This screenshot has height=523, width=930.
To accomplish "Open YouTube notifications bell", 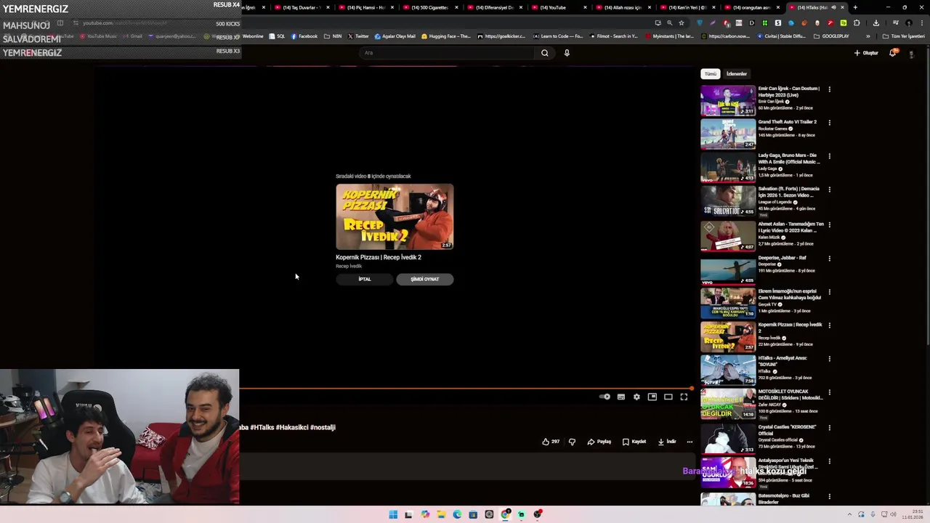I will tap(893, 52).
